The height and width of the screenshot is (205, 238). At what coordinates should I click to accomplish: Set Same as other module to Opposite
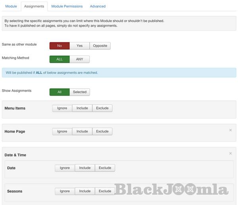(100, 46)
